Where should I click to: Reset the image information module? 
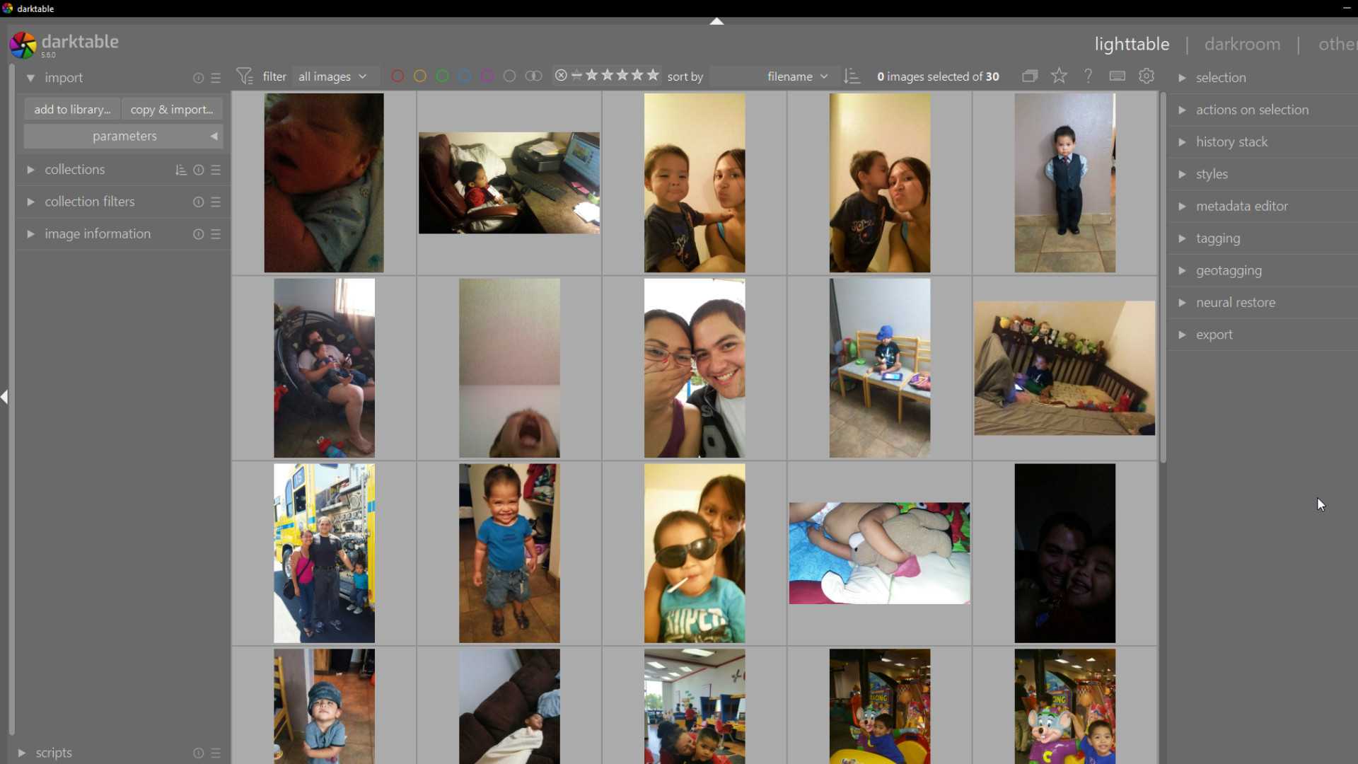[198, 233]
